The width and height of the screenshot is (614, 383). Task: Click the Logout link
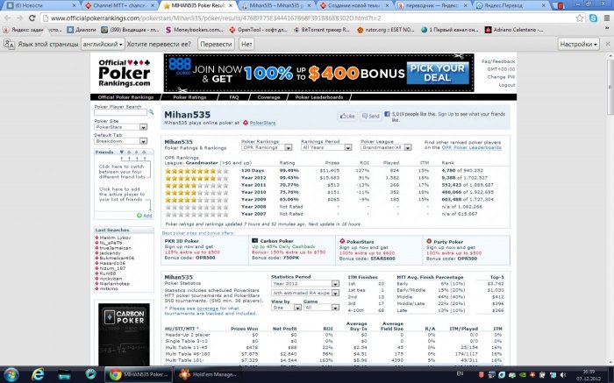pos(507,85)
